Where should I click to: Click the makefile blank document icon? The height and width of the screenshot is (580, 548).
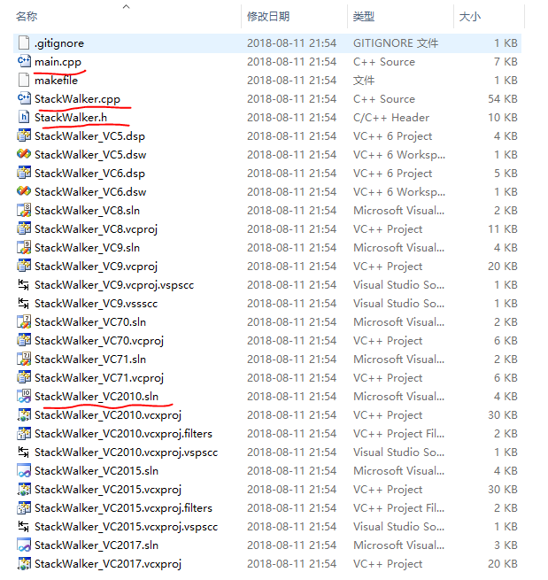(24, 80)
